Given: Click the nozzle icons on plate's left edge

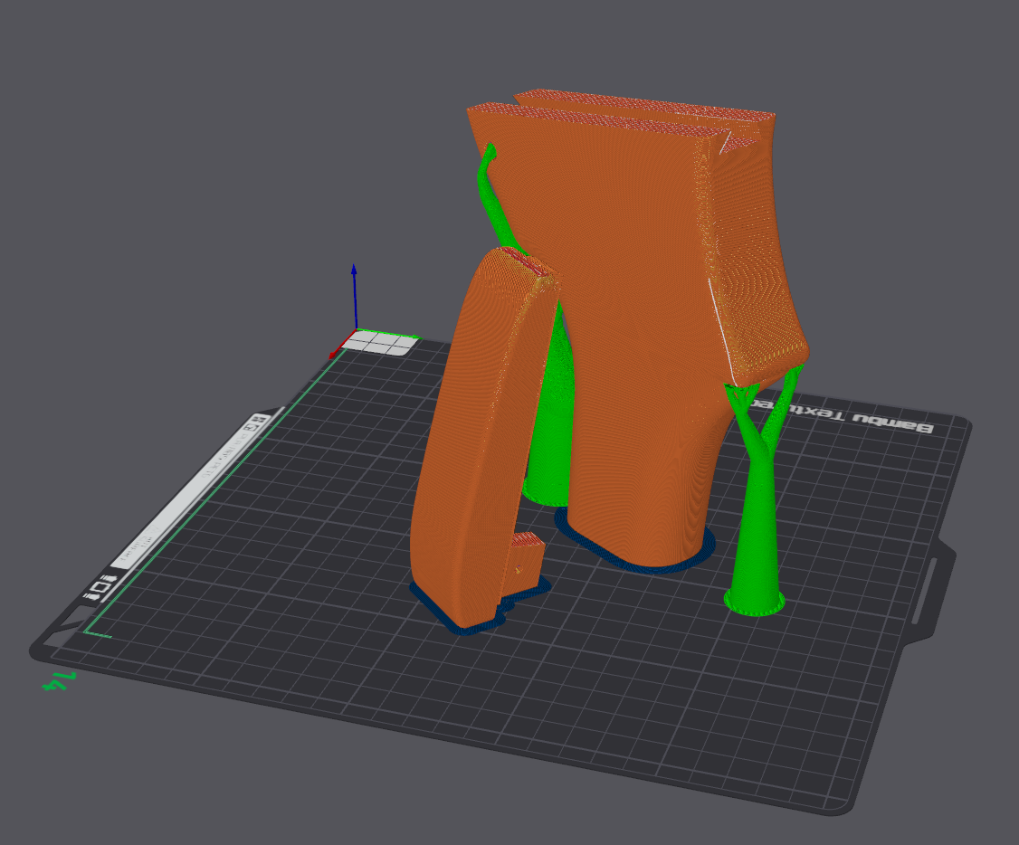Looking at the screenshot, I should click(x=100, y=588).
